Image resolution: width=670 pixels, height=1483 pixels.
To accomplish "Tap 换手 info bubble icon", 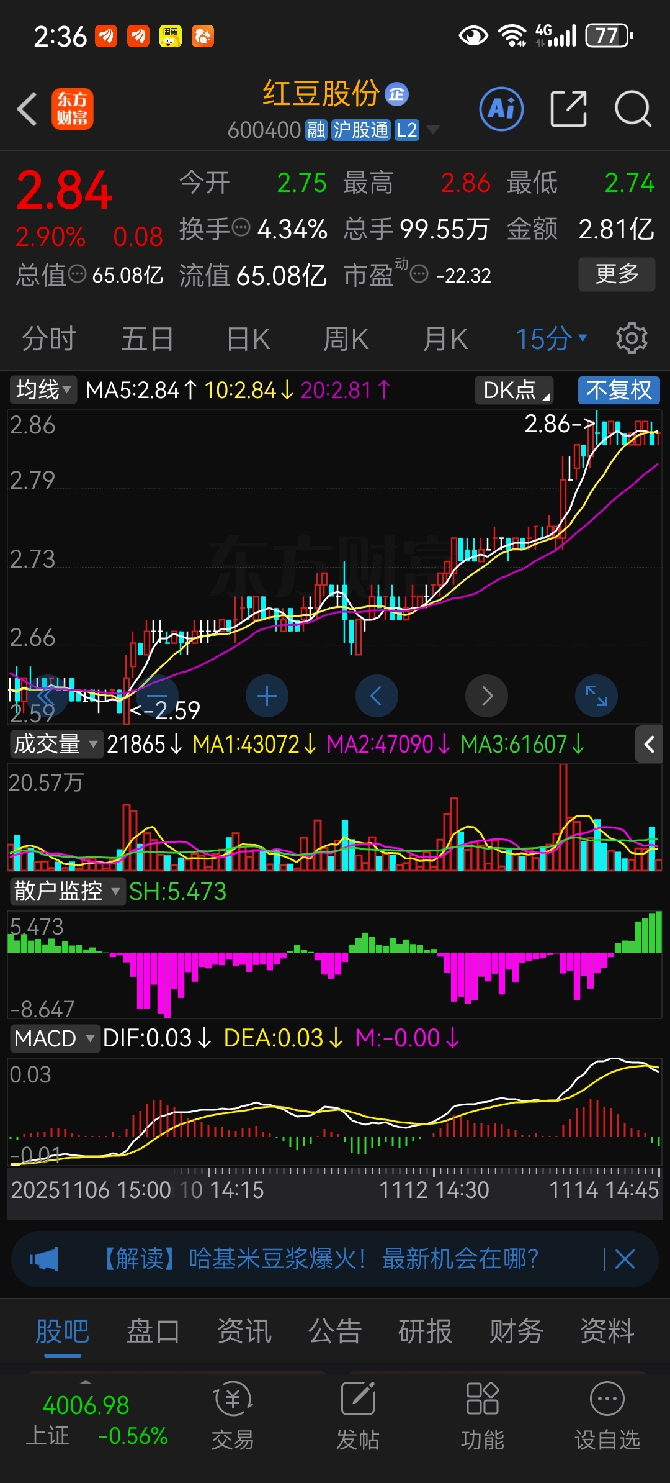I will (241, 228).
